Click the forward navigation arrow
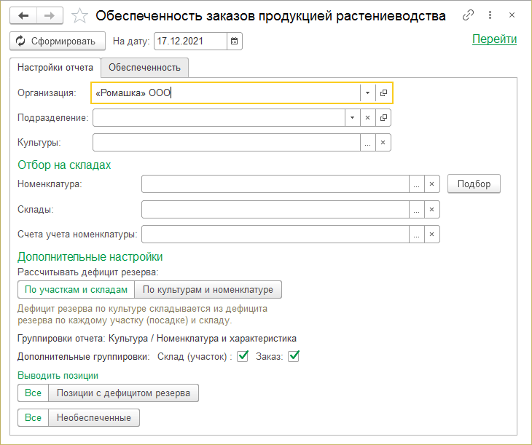This screenshot has width=532, height=445. coord(50,15)
